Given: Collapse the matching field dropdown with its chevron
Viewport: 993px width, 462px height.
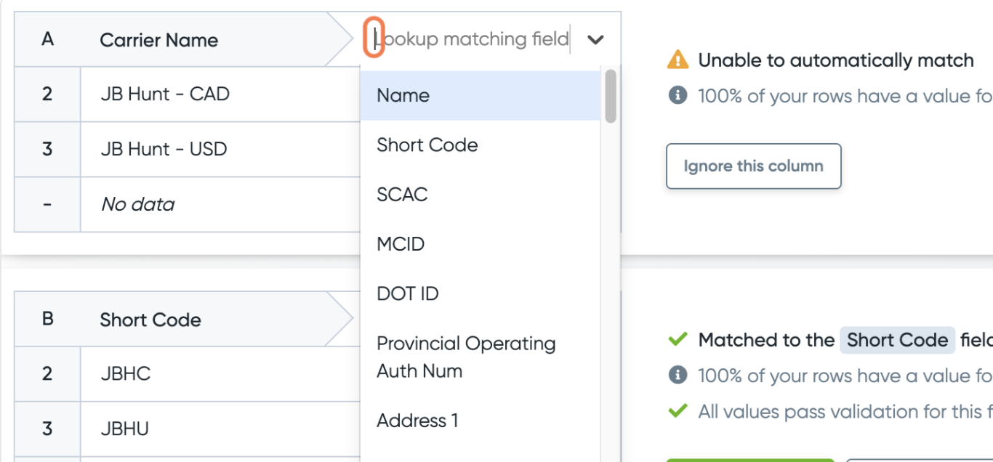Looking at the screenshot, I should (595, 40).
